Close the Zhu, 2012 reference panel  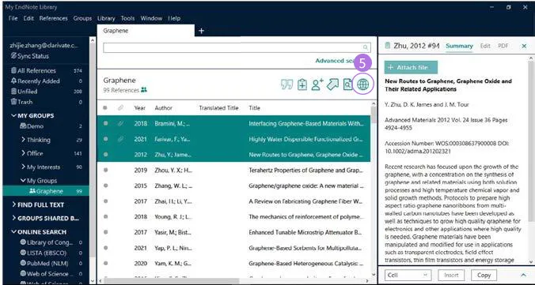pyautogui.click(x=524, y=46)
